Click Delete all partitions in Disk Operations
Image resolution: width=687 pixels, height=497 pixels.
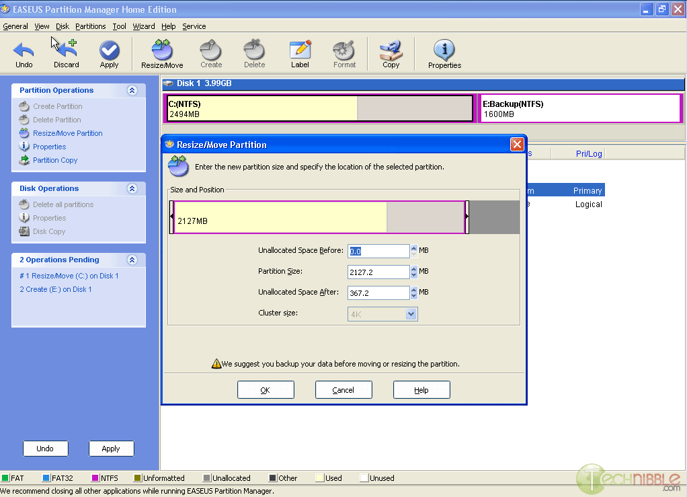[63, 204]
